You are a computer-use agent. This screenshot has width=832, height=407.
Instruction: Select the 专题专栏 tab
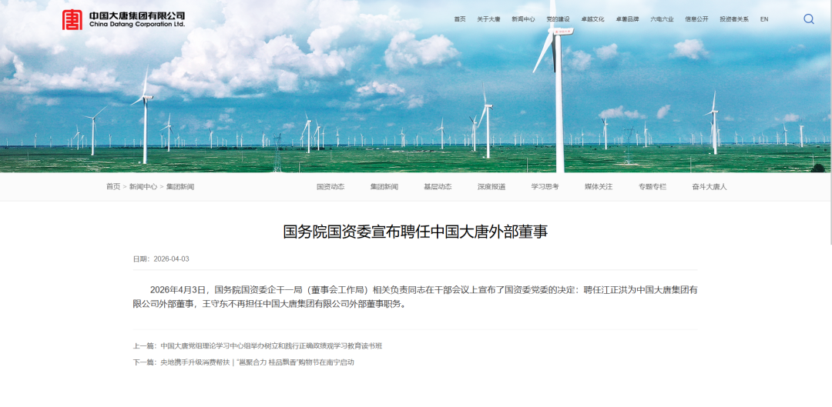(x=653, y=186)
